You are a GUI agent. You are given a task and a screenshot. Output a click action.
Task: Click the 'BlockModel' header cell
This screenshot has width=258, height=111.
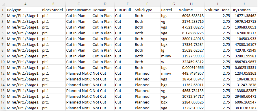click(x=53, y=10)
